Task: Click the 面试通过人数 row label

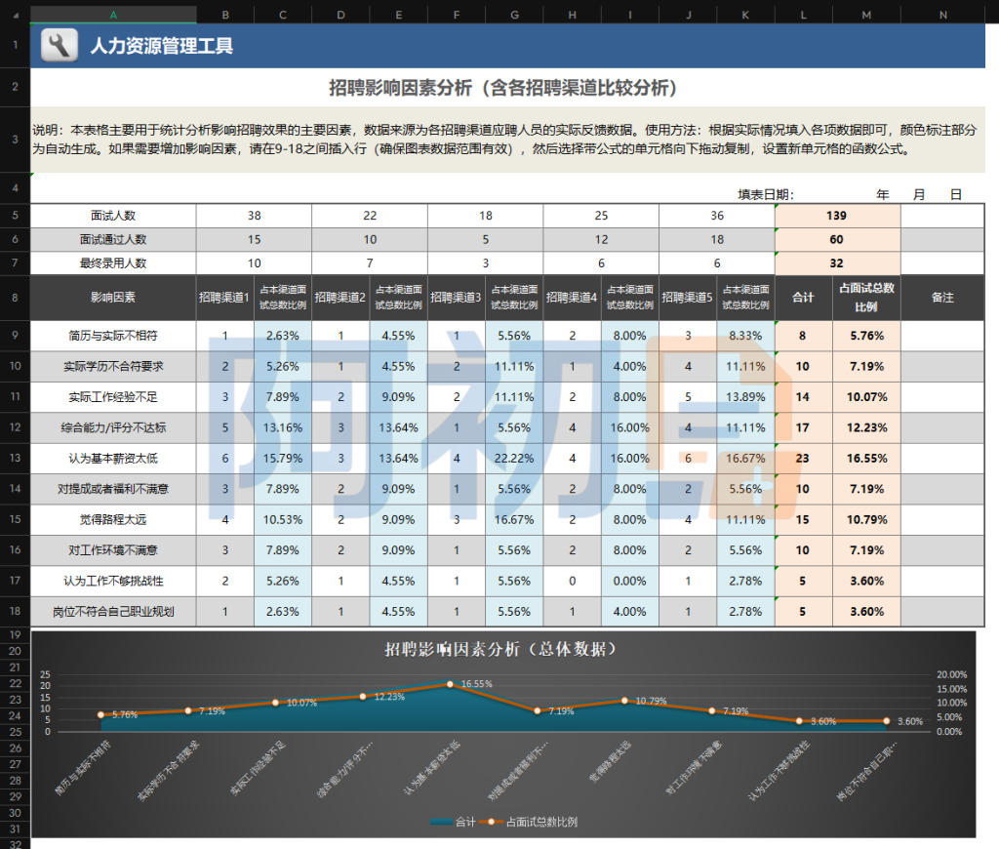Action: (113, 240)
